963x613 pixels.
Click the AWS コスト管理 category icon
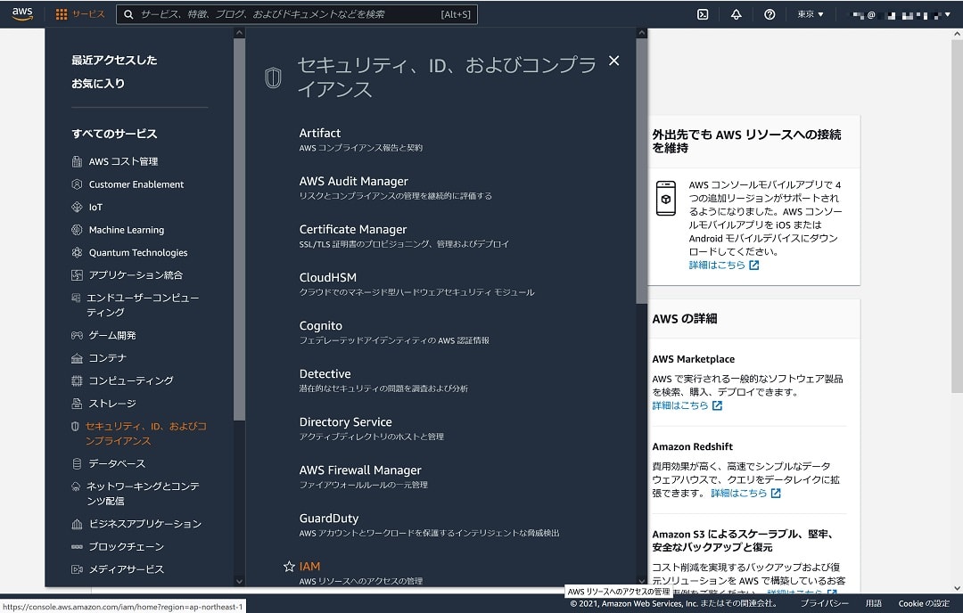[77, 161]
